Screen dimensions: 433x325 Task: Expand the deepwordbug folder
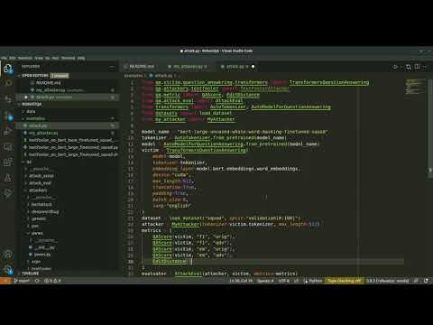point(45,211)
